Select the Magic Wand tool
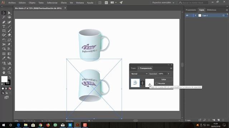The height and width of the screenshot is (128, 229). click(4, 17)
